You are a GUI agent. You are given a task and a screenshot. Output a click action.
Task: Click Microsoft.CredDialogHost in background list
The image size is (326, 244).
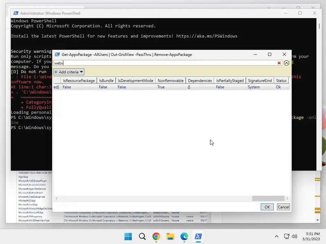(32, 197)
